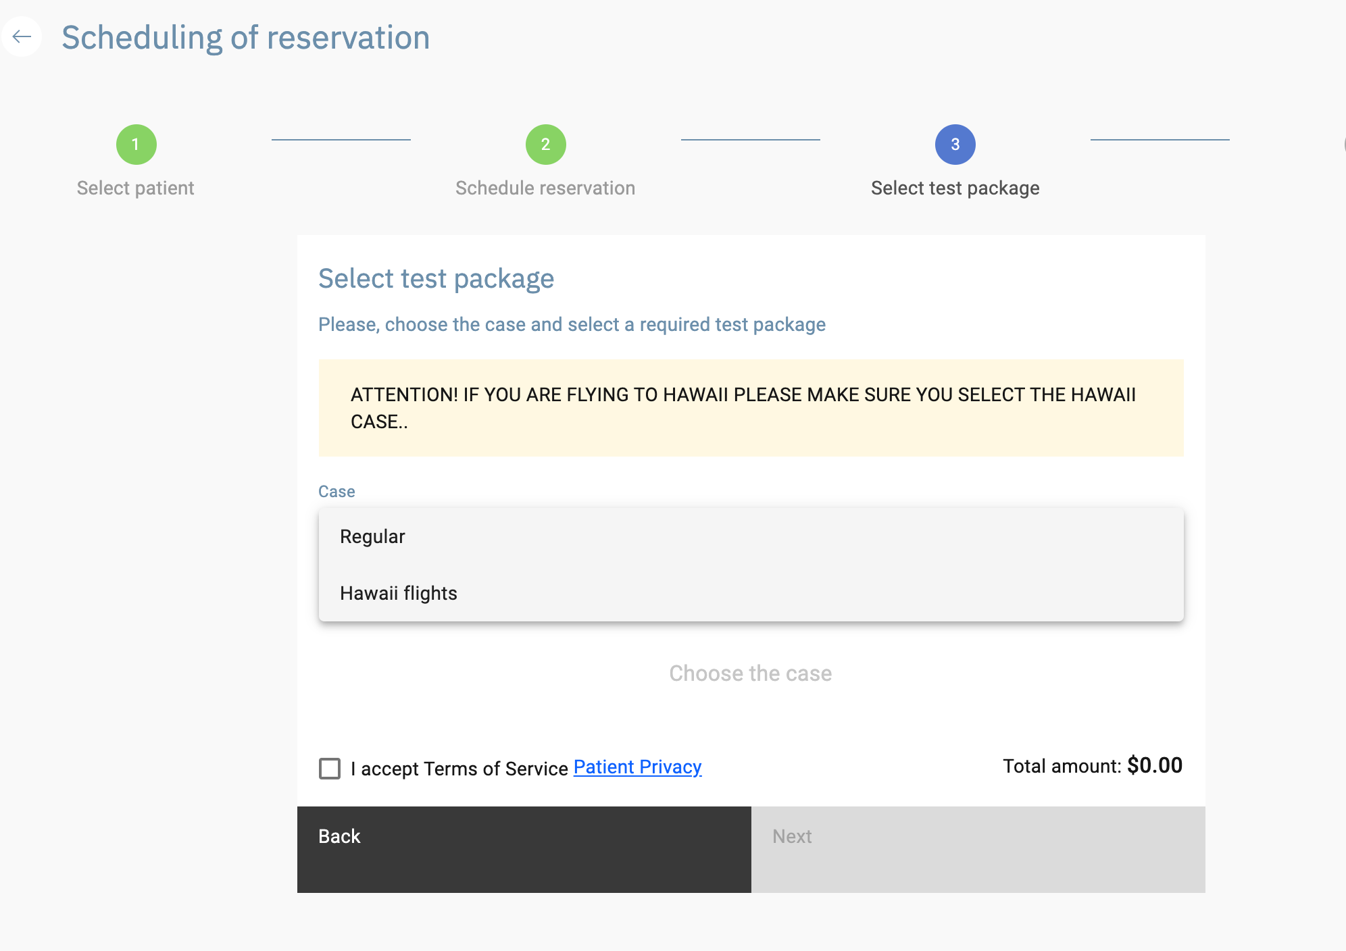Click the Case field label
This screenshot has width=1346, height=951.
336,492
